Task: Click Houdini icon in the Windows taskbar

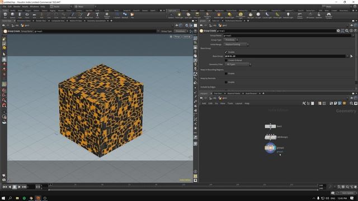Action: coord(38,198)
